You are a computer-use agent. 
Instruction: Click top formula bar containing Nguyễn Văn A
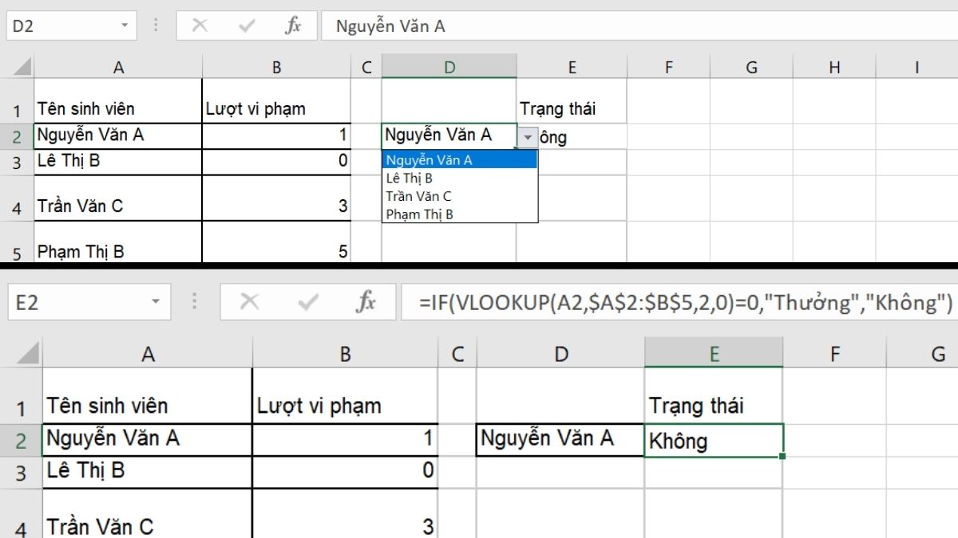point(639,26)
